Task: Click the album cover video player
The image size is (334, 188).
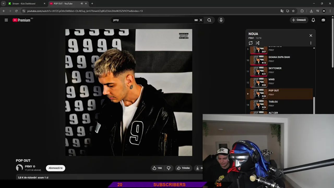Action: pos(129,92)
